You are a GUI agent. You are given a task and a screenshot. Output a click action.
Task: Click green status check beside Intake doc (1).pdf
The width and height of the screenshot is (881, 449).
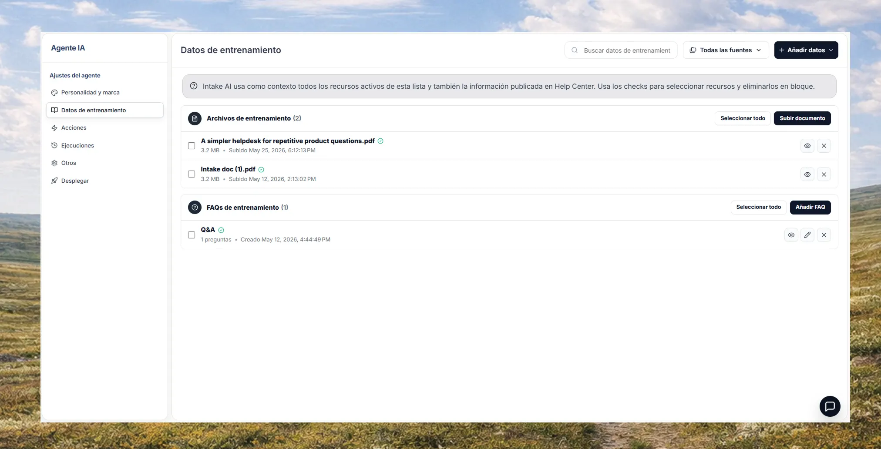click(261, 170)
